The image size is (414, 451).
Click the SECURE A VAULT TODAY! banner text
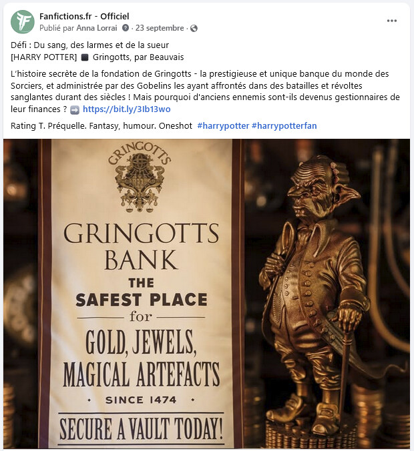coord(141,428)
